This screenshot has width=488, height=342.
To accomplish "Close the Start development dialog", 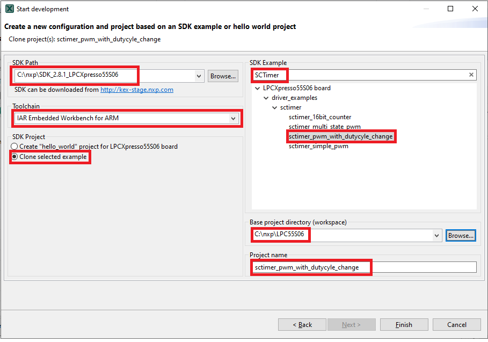I will coord(475,9).
